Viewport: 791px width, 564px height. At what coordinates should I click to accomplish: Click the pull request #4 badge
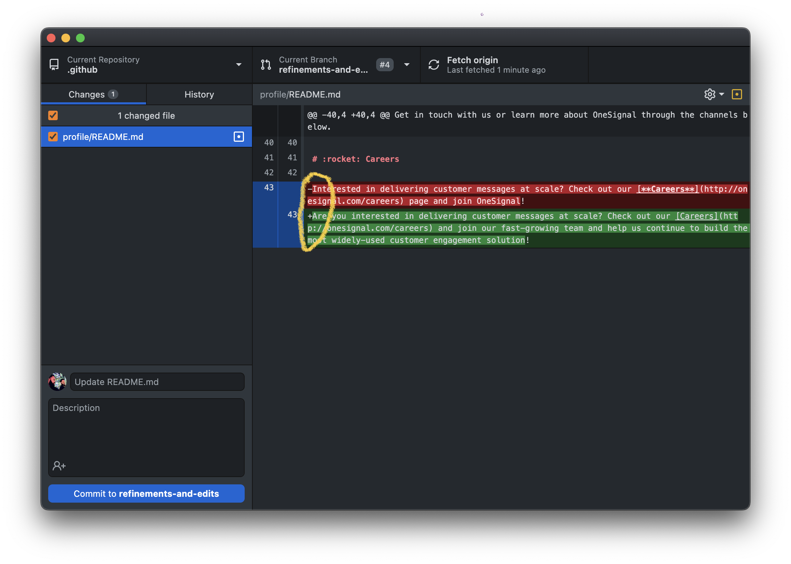click(385, 65)
